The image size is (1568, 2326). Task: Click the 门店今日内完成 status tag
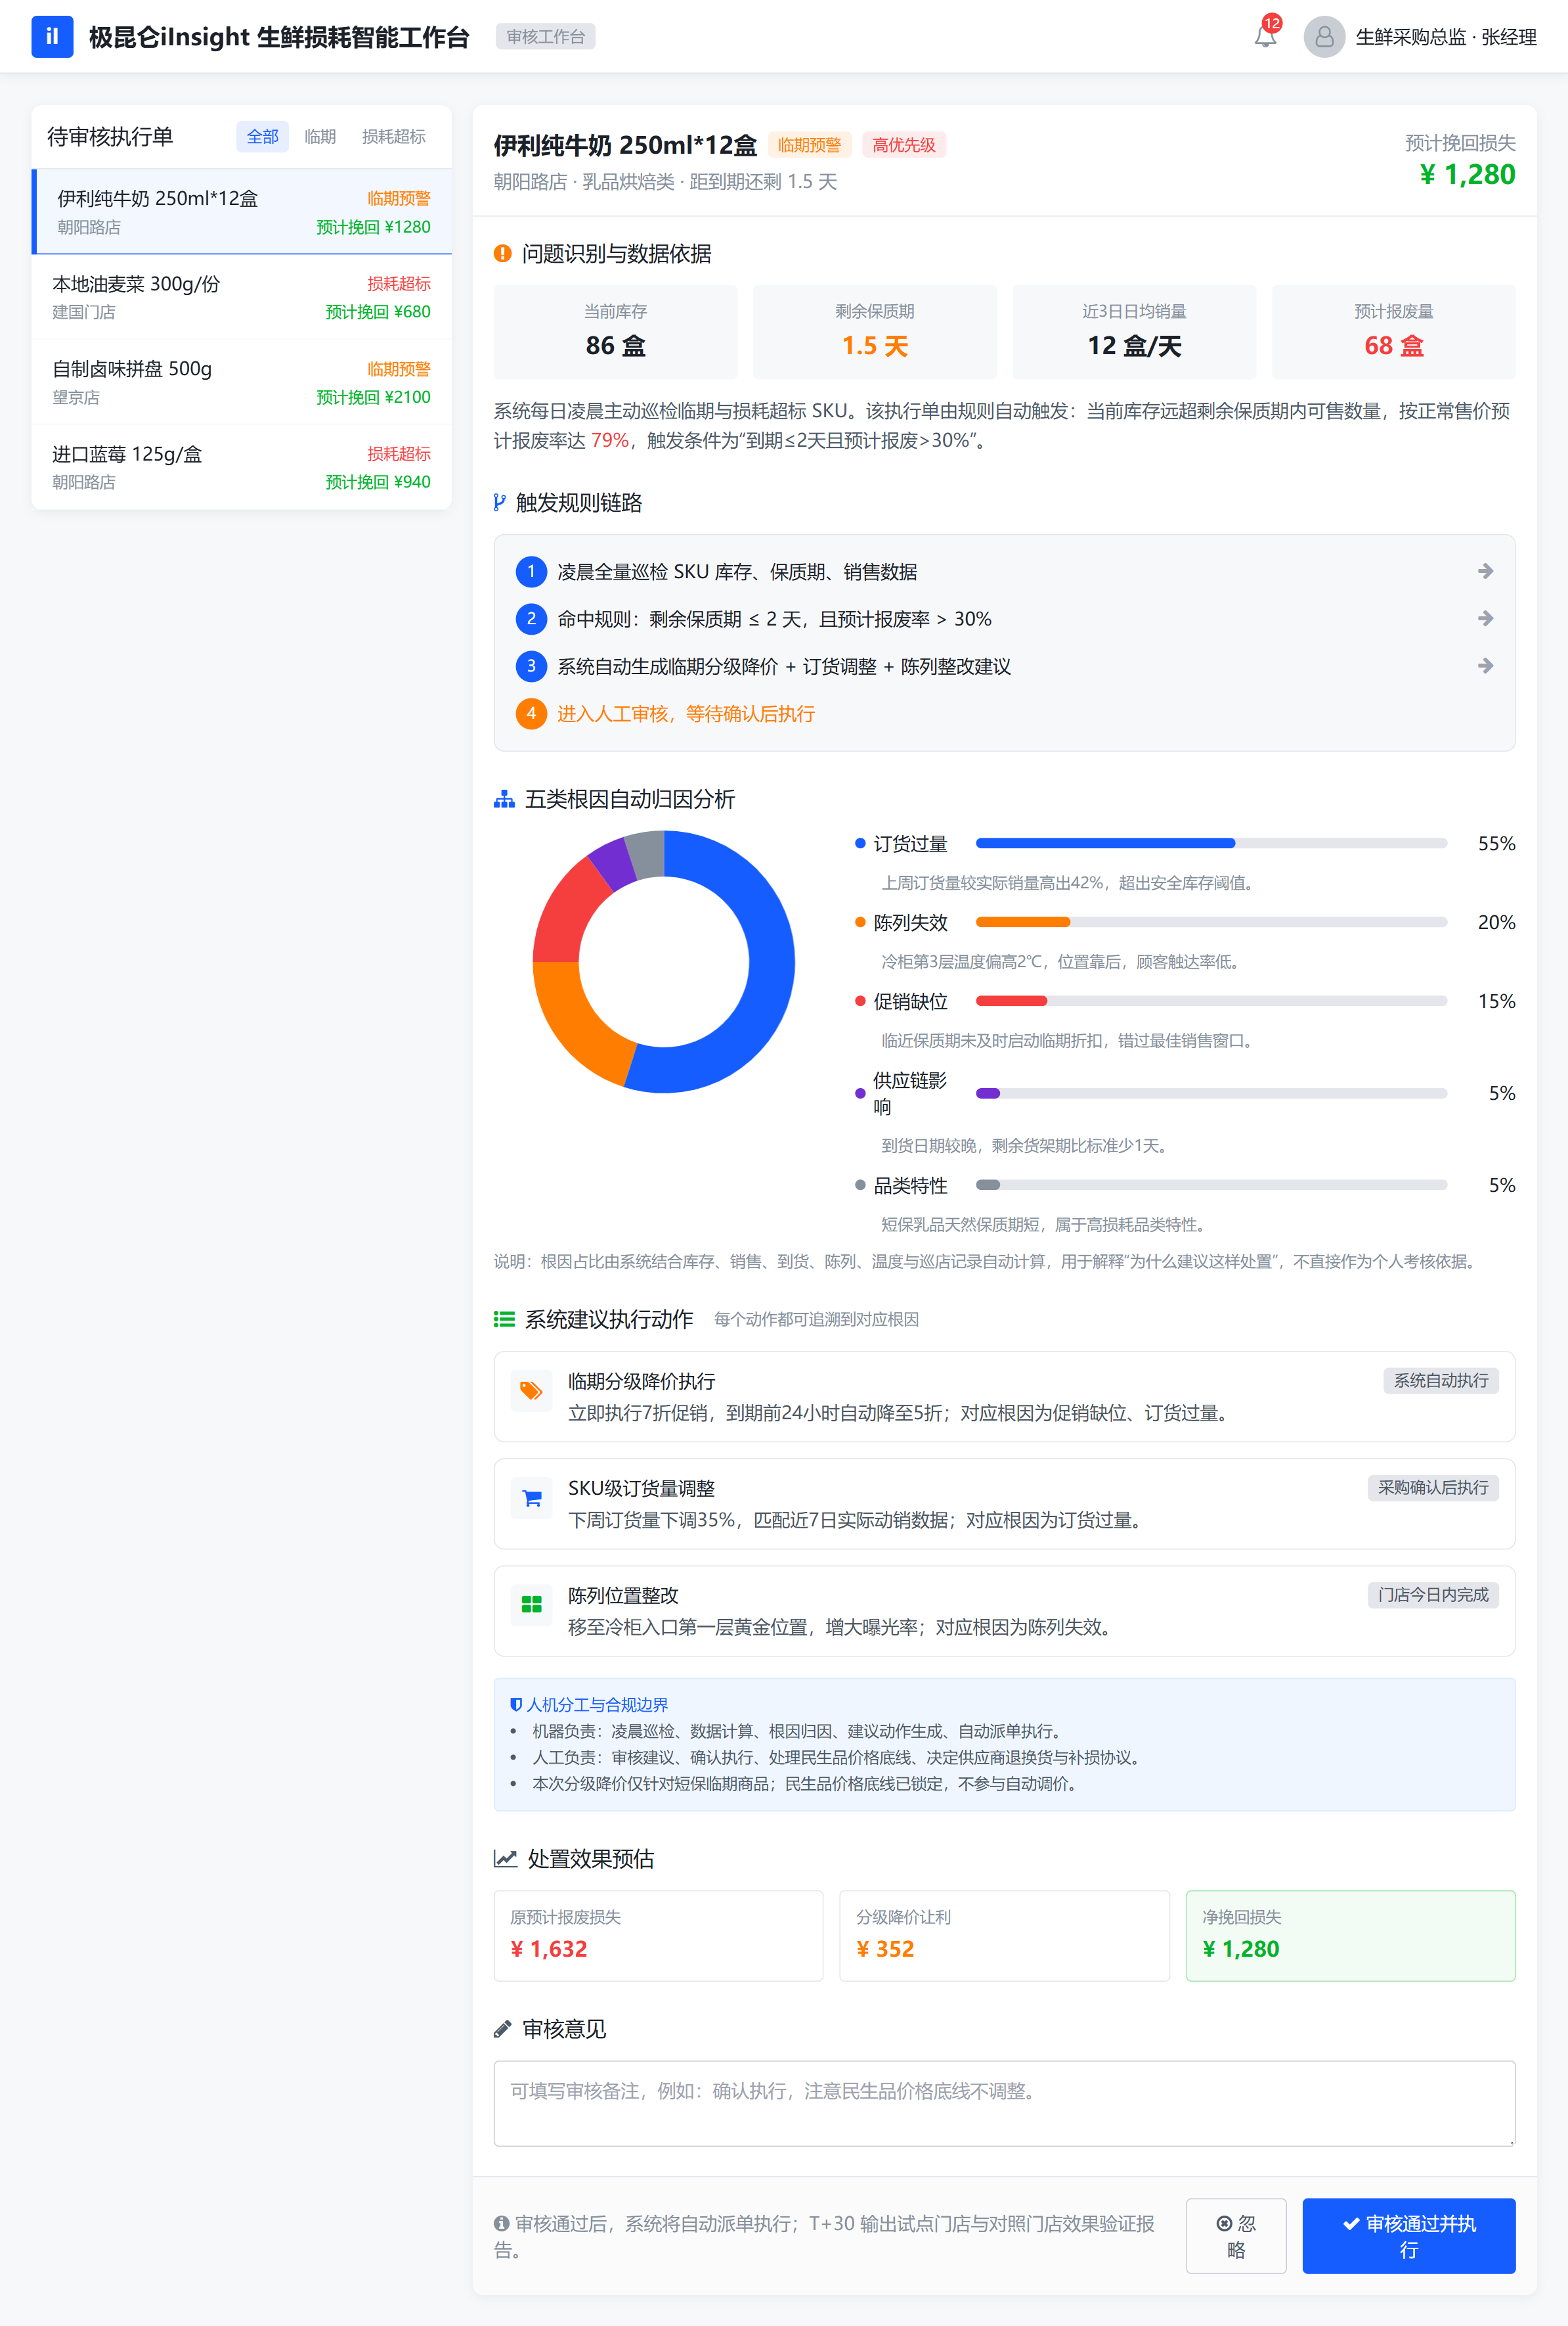point(1432,1595)
